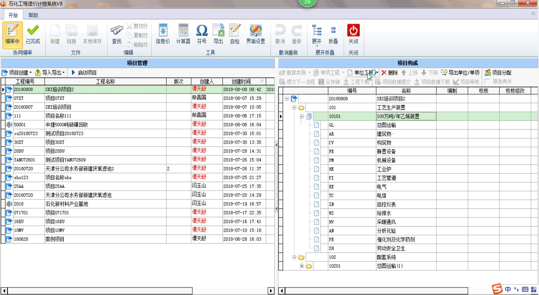Click the soft keyboard icon in IME bar

(x=525, y=289)
